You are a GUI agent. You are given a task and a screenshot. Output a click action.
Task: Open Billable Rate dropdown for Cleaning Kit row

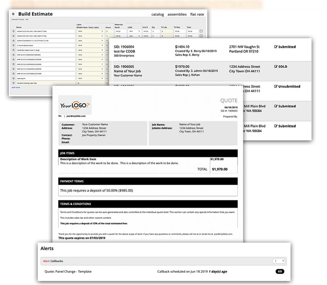tap(90, 78)
